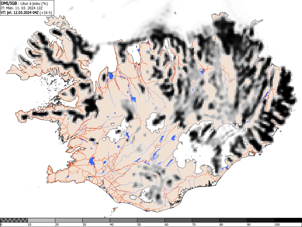
Task: Click the (+16 h) forecast offset text
Action: click(46, 12)
